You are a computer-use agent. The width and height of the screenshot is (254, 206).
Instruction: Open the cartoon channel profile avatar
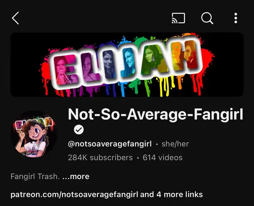pyautogui.click(x=34, y=134)
